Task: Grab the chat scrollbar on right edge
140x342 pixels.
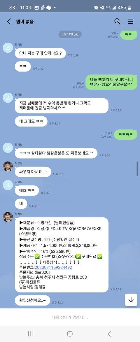Action: point(137,169)
